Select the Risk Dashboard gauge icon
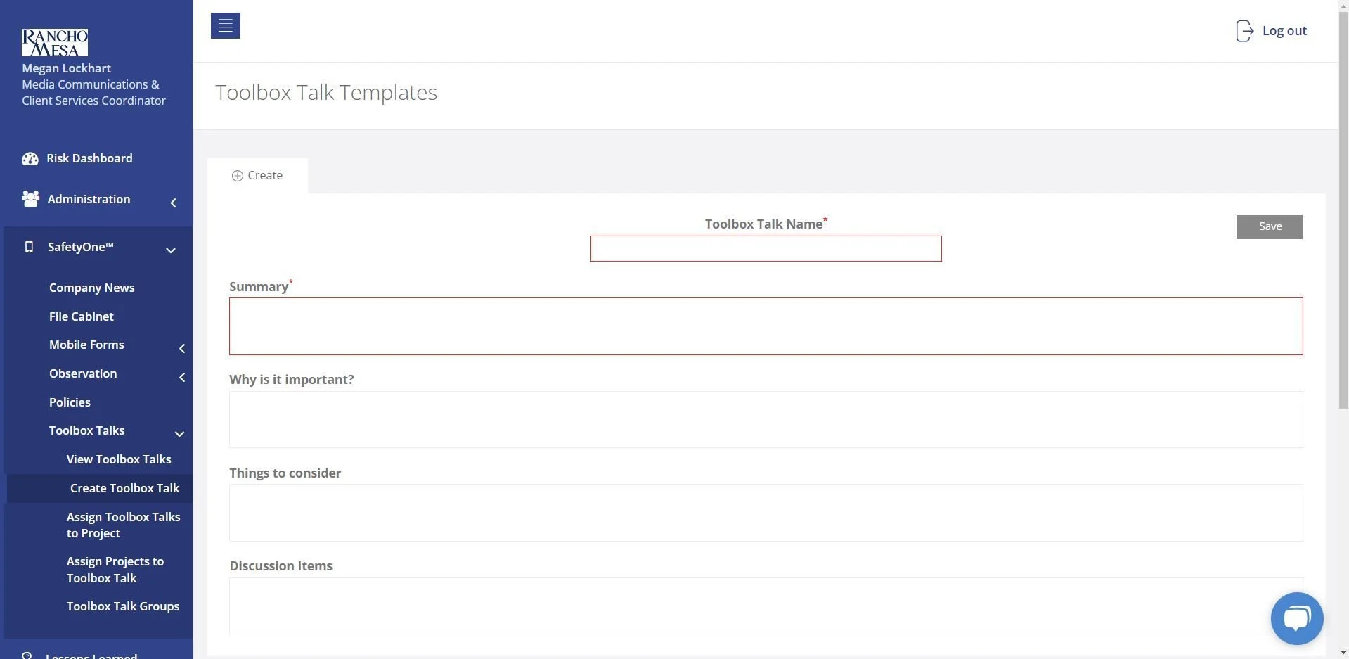Viewport: 1349px width, 659px height. coord(30,158)
